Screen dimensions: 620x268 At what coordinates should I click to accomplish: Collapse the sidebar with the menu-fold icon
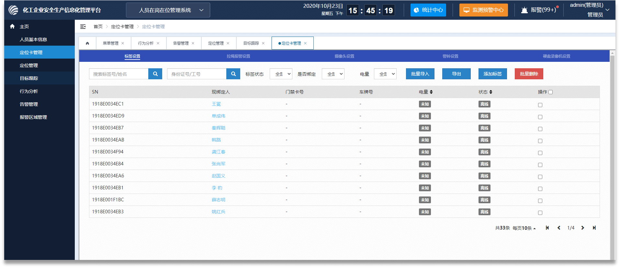(x=83, y=27)
